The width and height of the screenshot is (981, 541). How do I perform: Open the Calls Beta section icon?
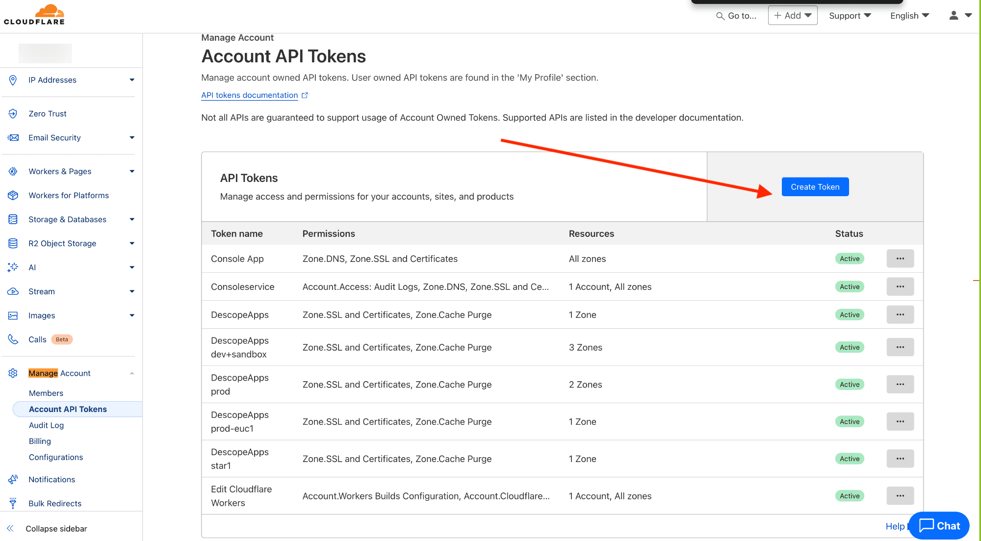(13, 339)
